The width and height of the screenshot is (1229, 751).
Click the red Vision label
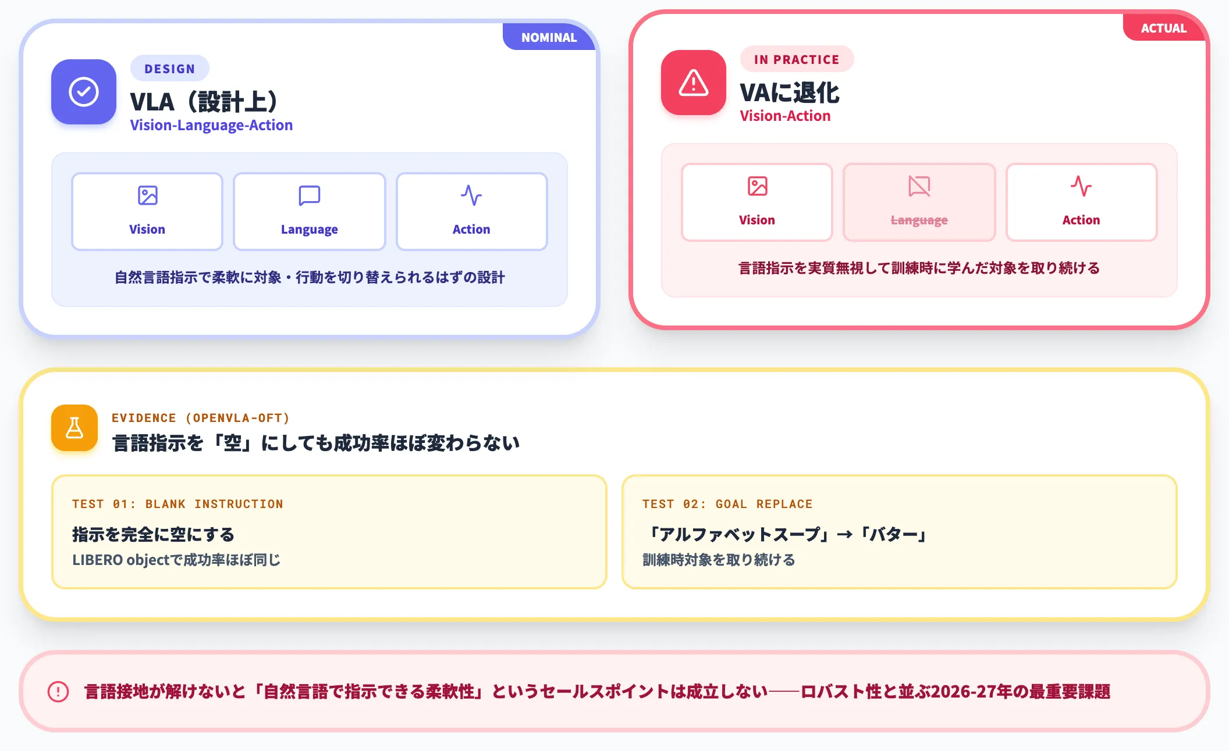757,220
